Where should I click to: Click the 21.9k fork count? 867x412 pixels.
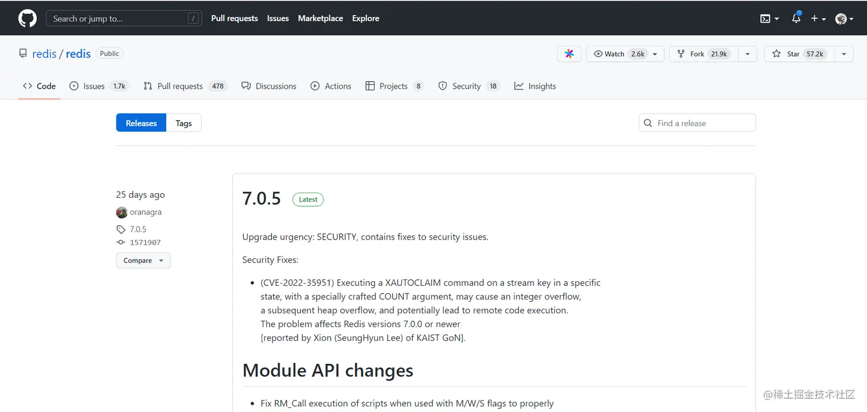718,54
